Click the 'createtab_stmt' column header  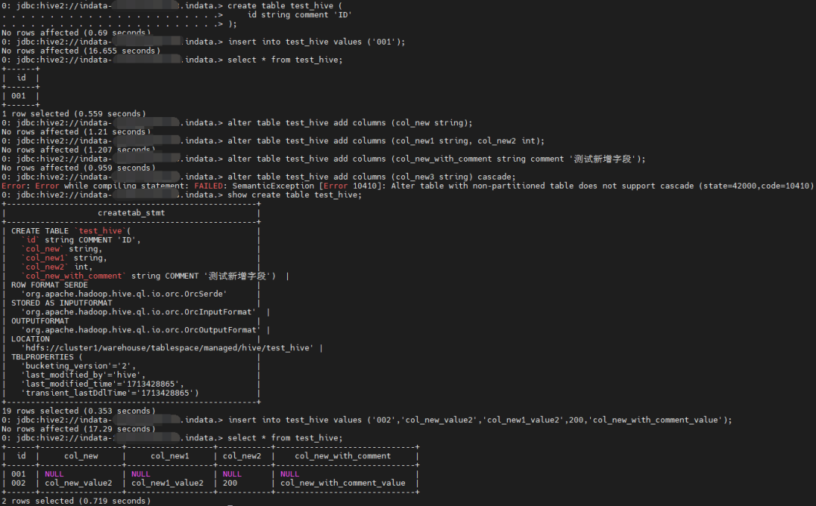tap(131, 213)
